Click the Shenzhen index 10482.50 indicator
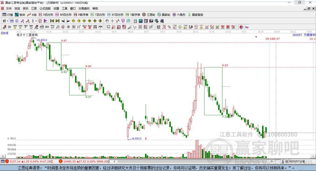 (84, 161)
